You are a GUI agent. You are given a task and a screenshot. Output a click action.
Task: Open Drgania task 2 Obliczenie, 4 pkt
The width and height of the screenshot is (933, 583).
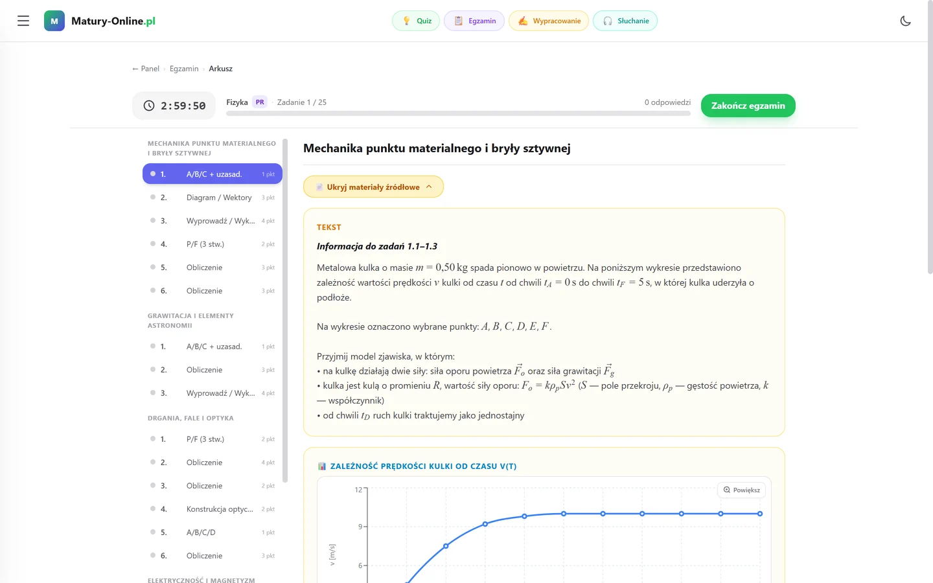point(213,463)
